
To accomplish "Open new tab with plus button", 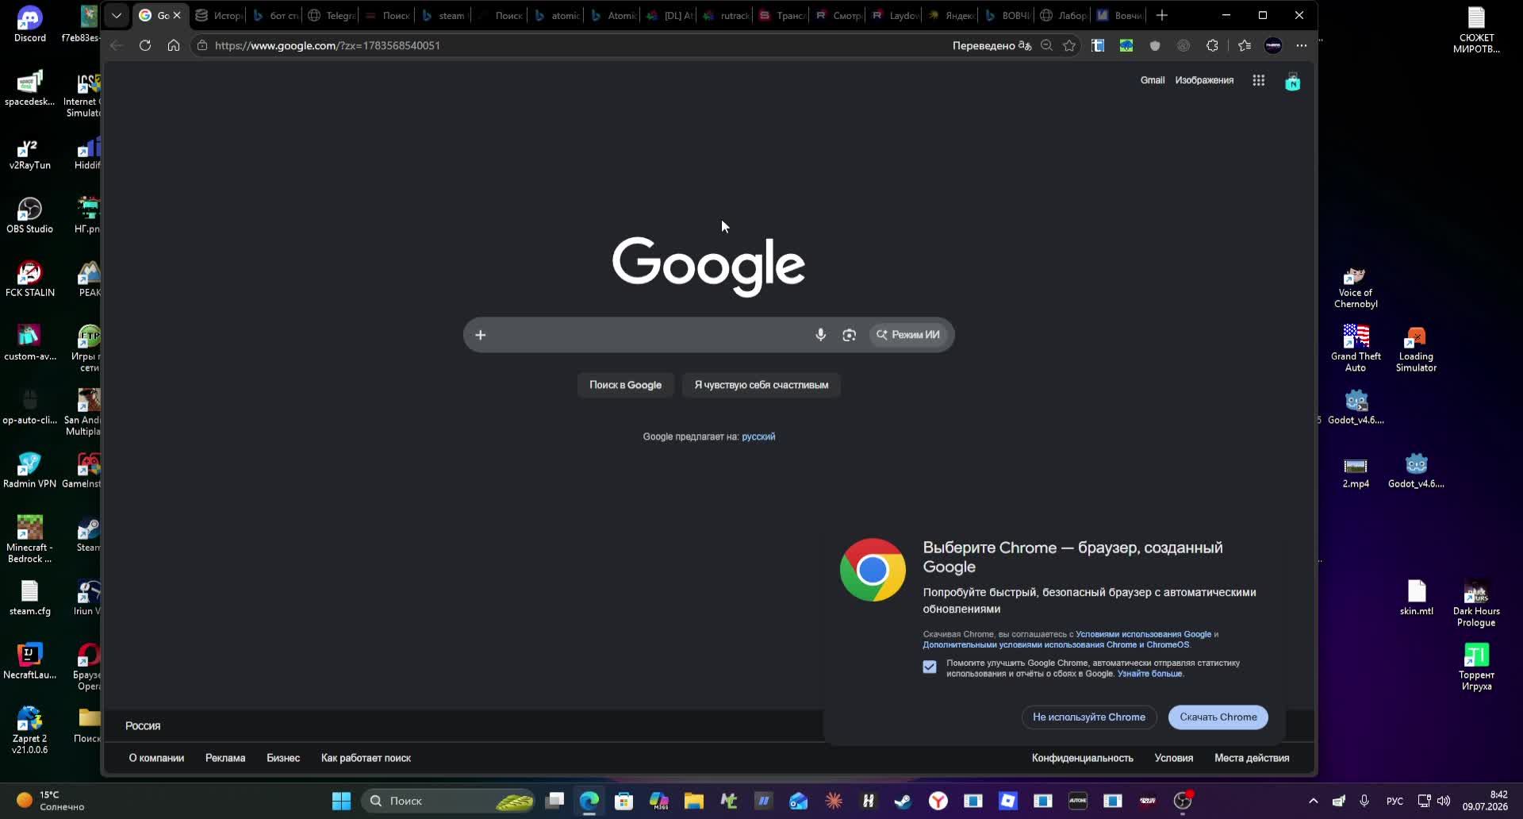I will click(1162, 15).
